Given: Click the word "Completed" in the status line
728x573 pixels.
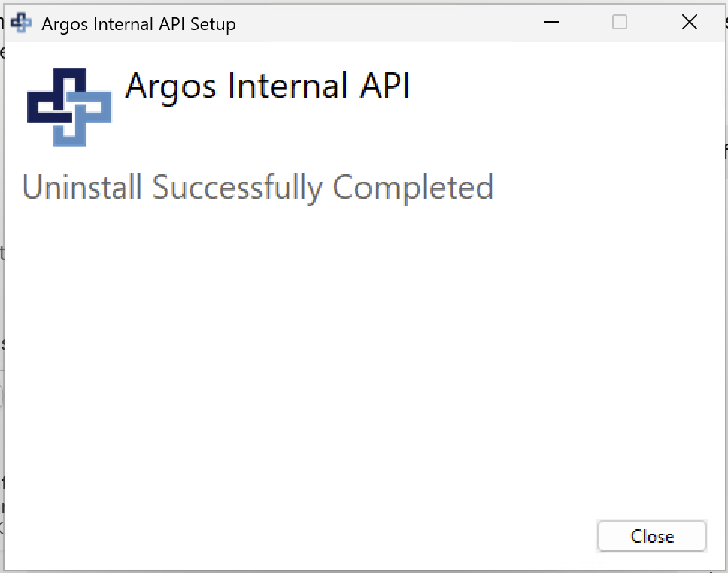Looking at the screenshot, I should 413,188.
